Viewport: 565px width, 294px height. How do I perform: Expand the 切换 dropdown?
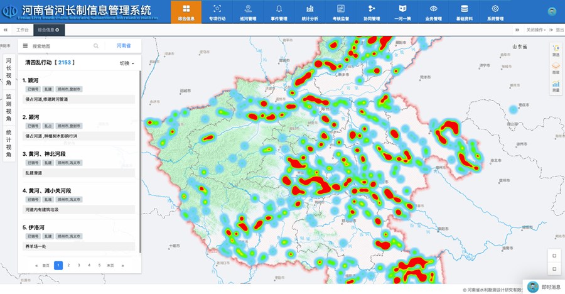point(127,63)
